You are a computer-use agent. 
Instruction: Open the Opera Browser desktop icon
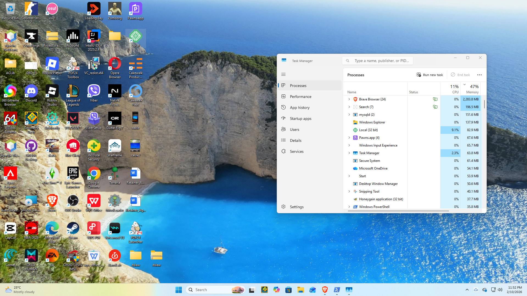[x=115, y=68]
